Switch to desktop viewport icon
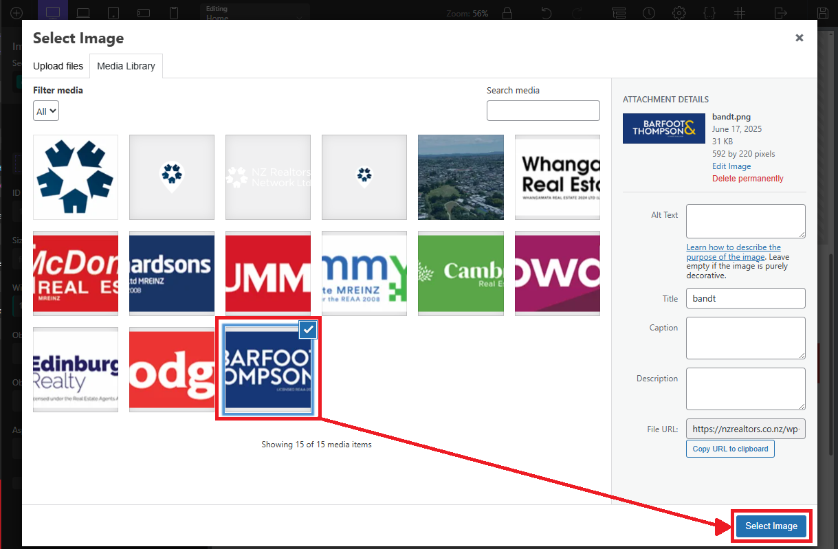This screenshot has height=549, width=838. click(53, 12)
